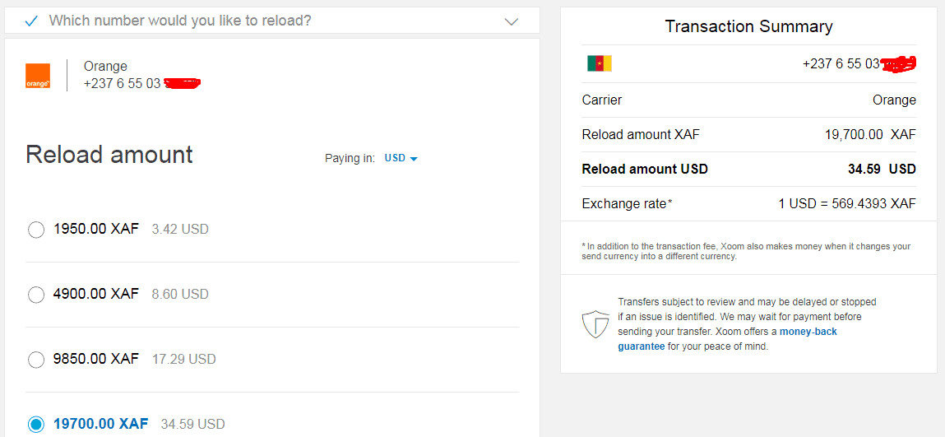Click the blue checkmark icon

click(x=32, y=21)
